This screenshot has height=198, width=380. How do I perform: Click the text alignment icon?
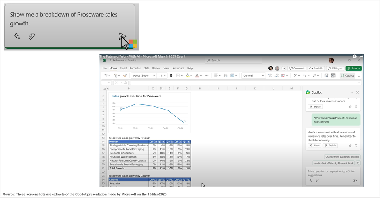point(216,76)
